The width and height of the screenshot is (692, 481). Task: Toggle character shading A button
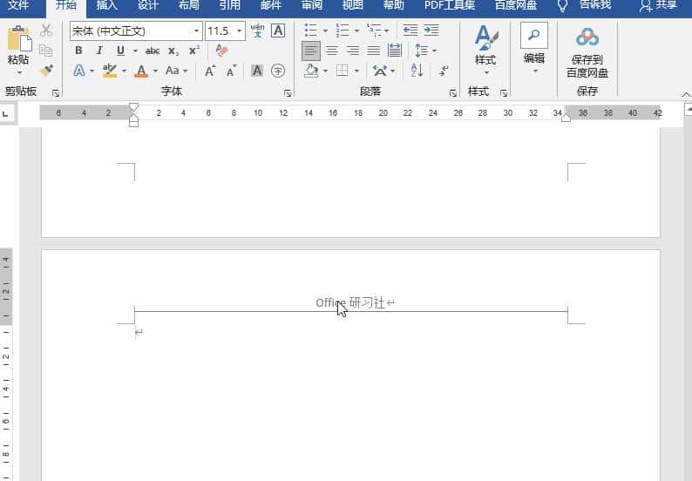pyautogui.click(x=257, y=71)
